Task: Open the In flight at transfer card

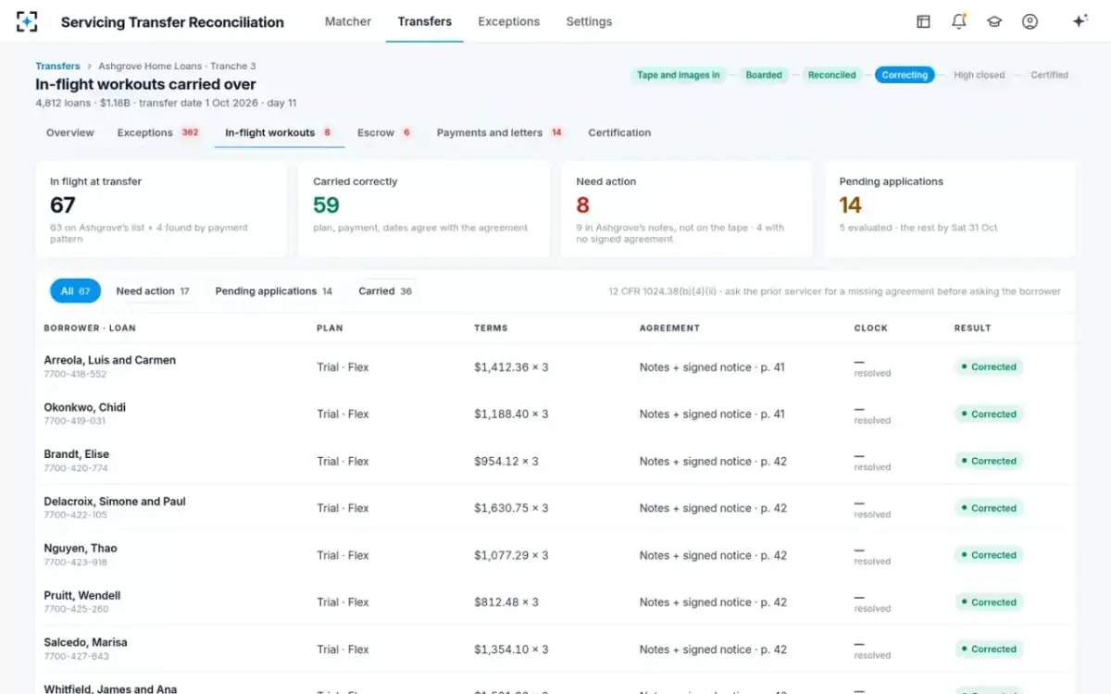Action: point(161,210)
